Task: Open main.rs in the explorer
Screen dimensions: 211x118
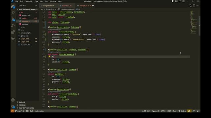Action: pos(28,18)
